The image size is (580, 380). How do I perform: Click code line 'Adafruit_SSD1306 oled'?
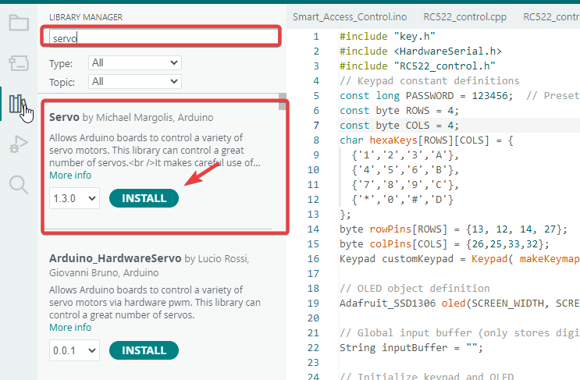click(460, 303)
